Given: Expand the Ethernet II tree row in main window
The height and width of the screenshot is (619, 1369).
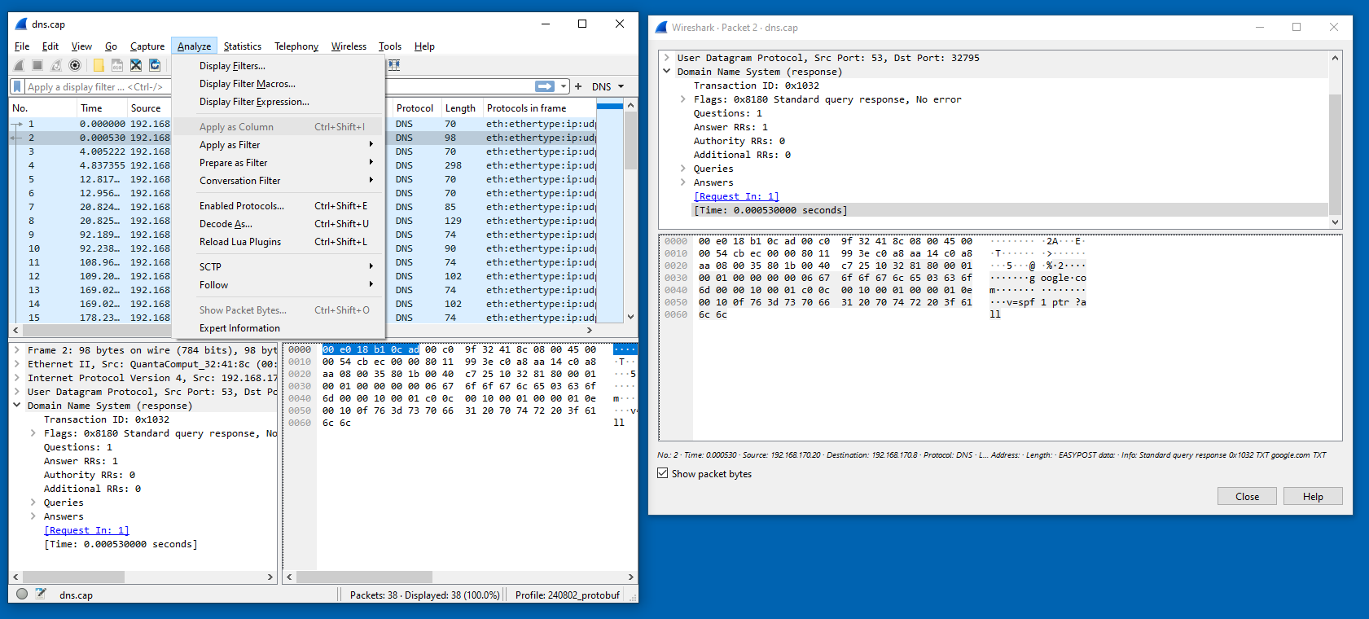Looking at the screenshot, I should tap(17, 364).
